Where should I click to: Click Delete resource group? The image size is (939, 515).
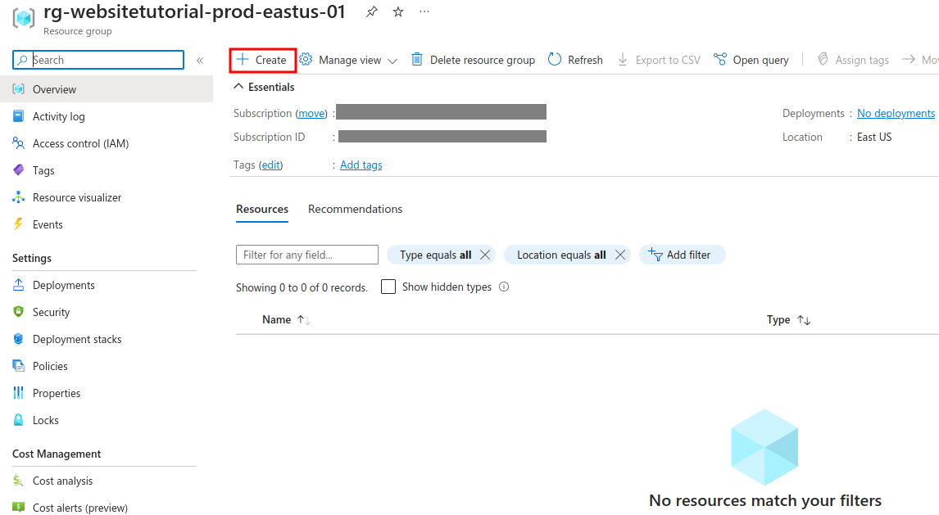(x=473, y=60)
